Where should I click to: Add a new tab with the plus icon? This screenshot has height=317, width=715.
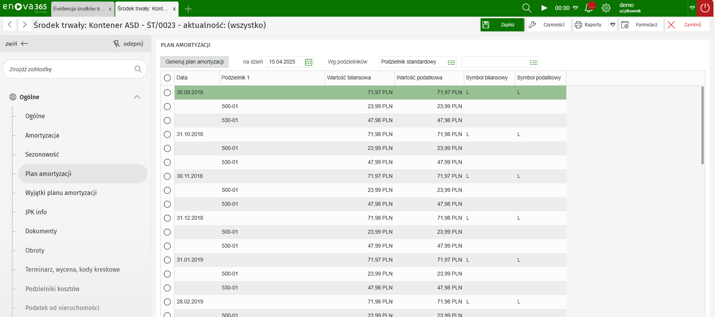pyautogui.click(x=188, y=9)
